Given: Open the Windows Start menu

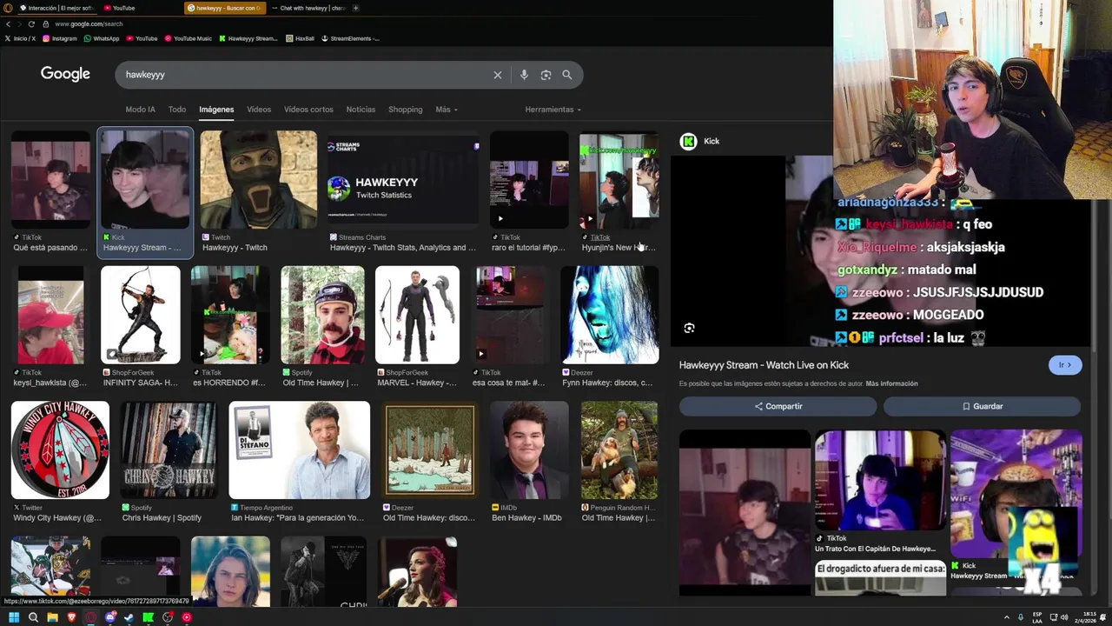Looking at the screenshot, I should point(13,617).
